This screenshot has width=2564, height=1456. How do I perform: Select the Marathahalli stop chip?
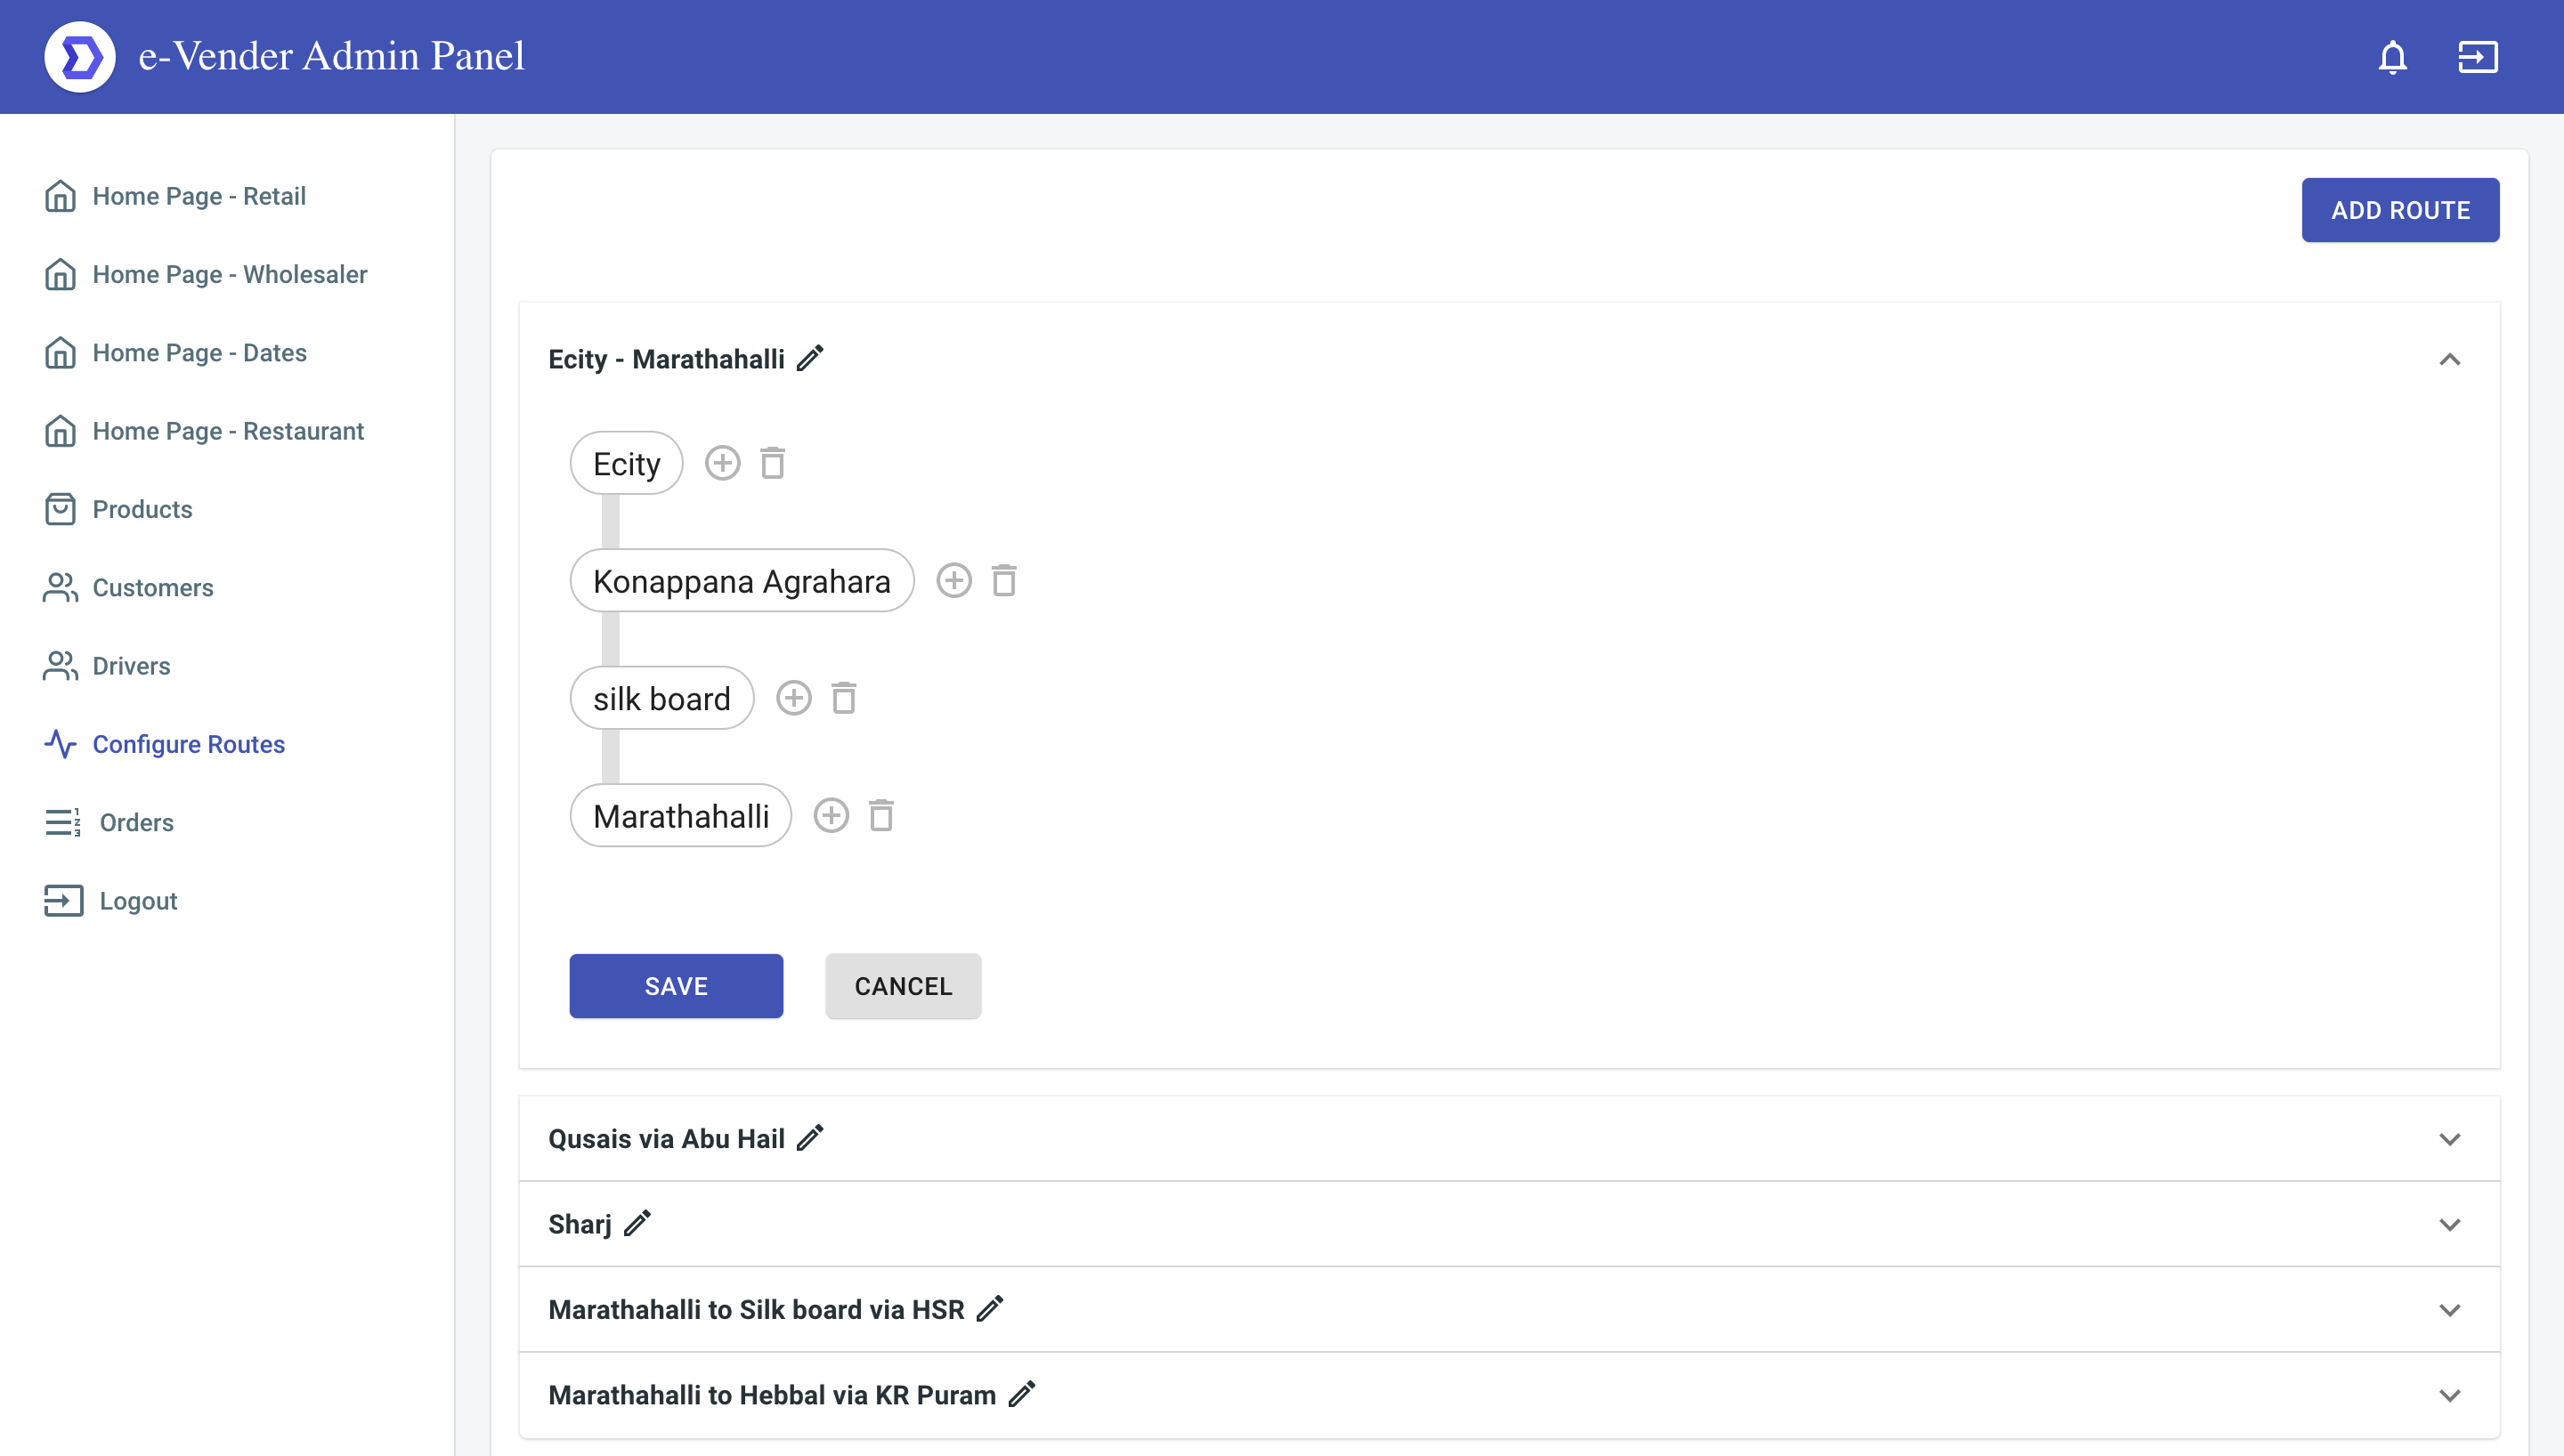680,815
